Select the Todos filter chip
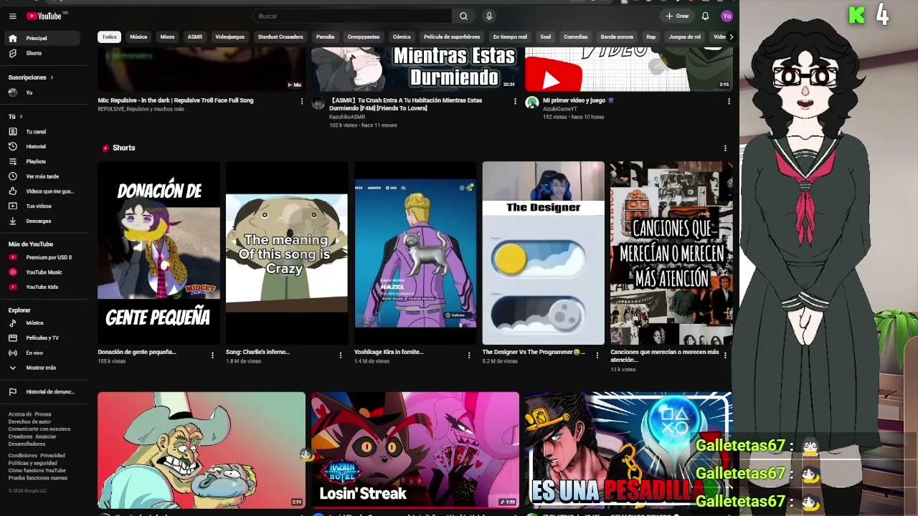This screenshot has height=516, width=918. 109,37
